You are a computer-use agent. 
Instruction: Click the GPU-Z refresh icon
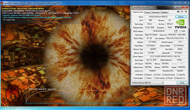point(182,12)
